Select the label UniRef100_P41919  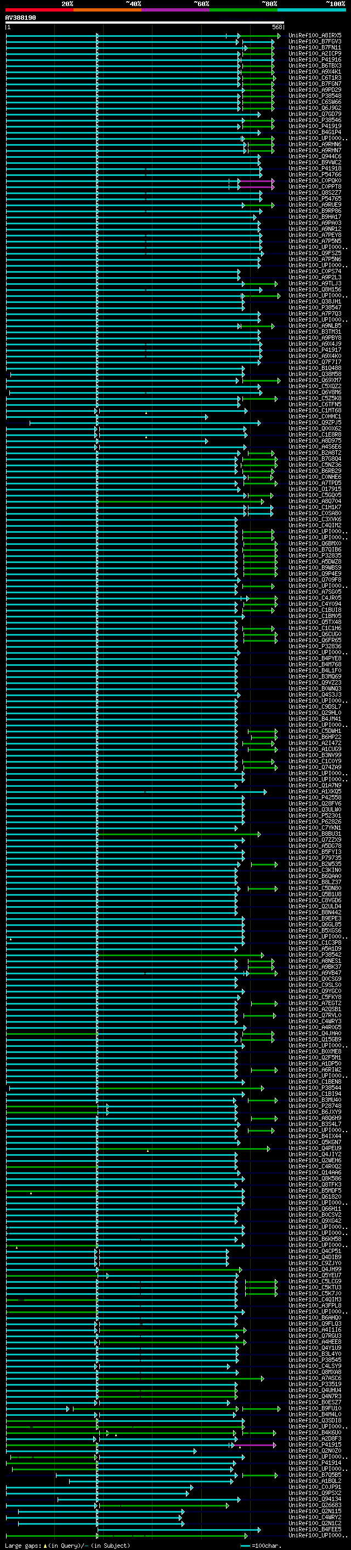315,126
